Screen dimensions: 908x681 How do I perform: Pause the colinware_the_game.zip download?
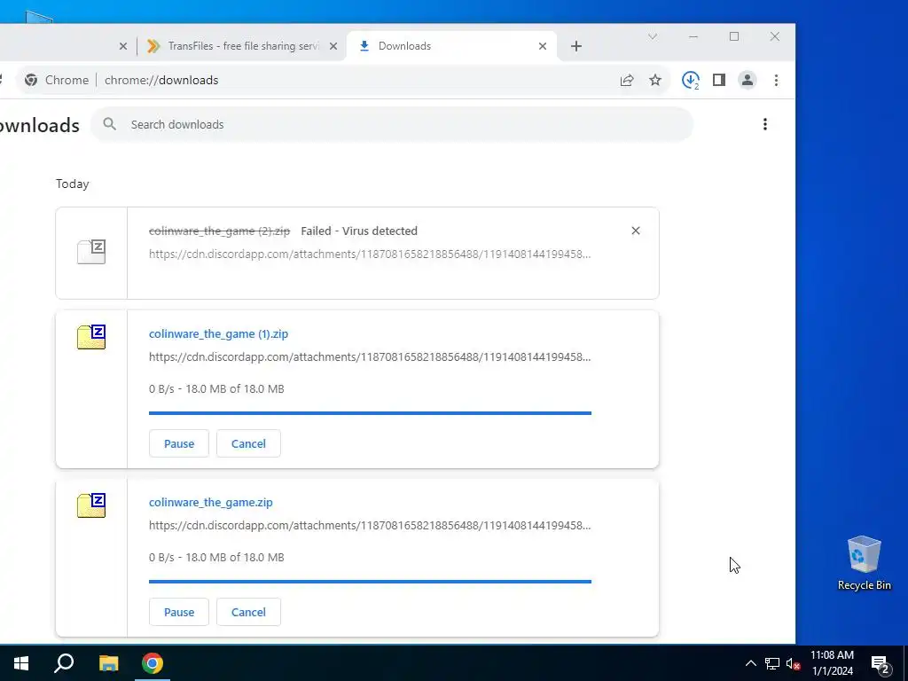178,612
